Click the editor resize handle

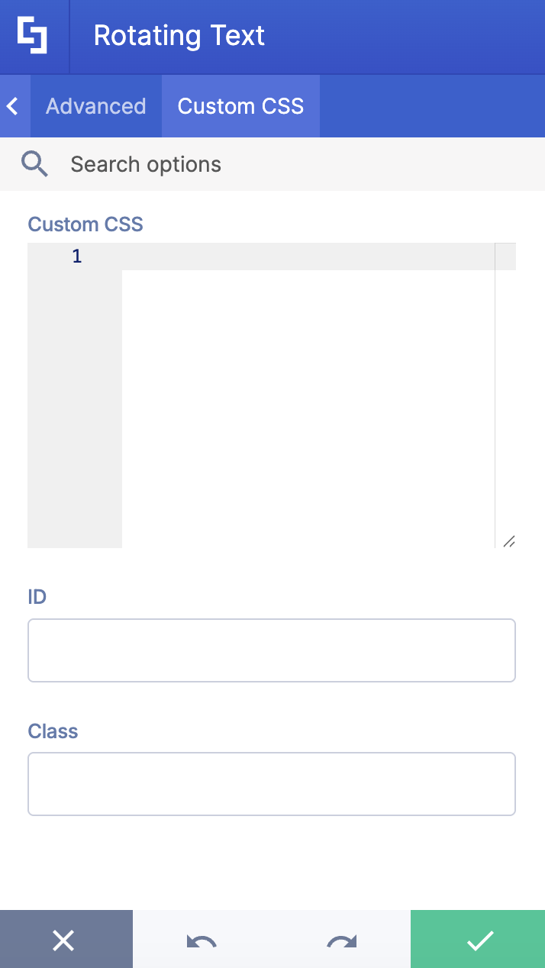510,541
